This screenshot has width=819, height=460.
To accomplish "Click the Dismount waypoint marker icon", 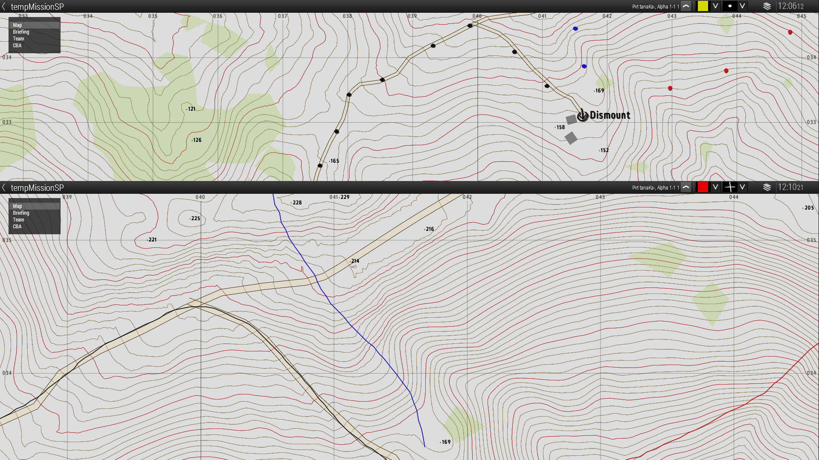I will [583, 115].
